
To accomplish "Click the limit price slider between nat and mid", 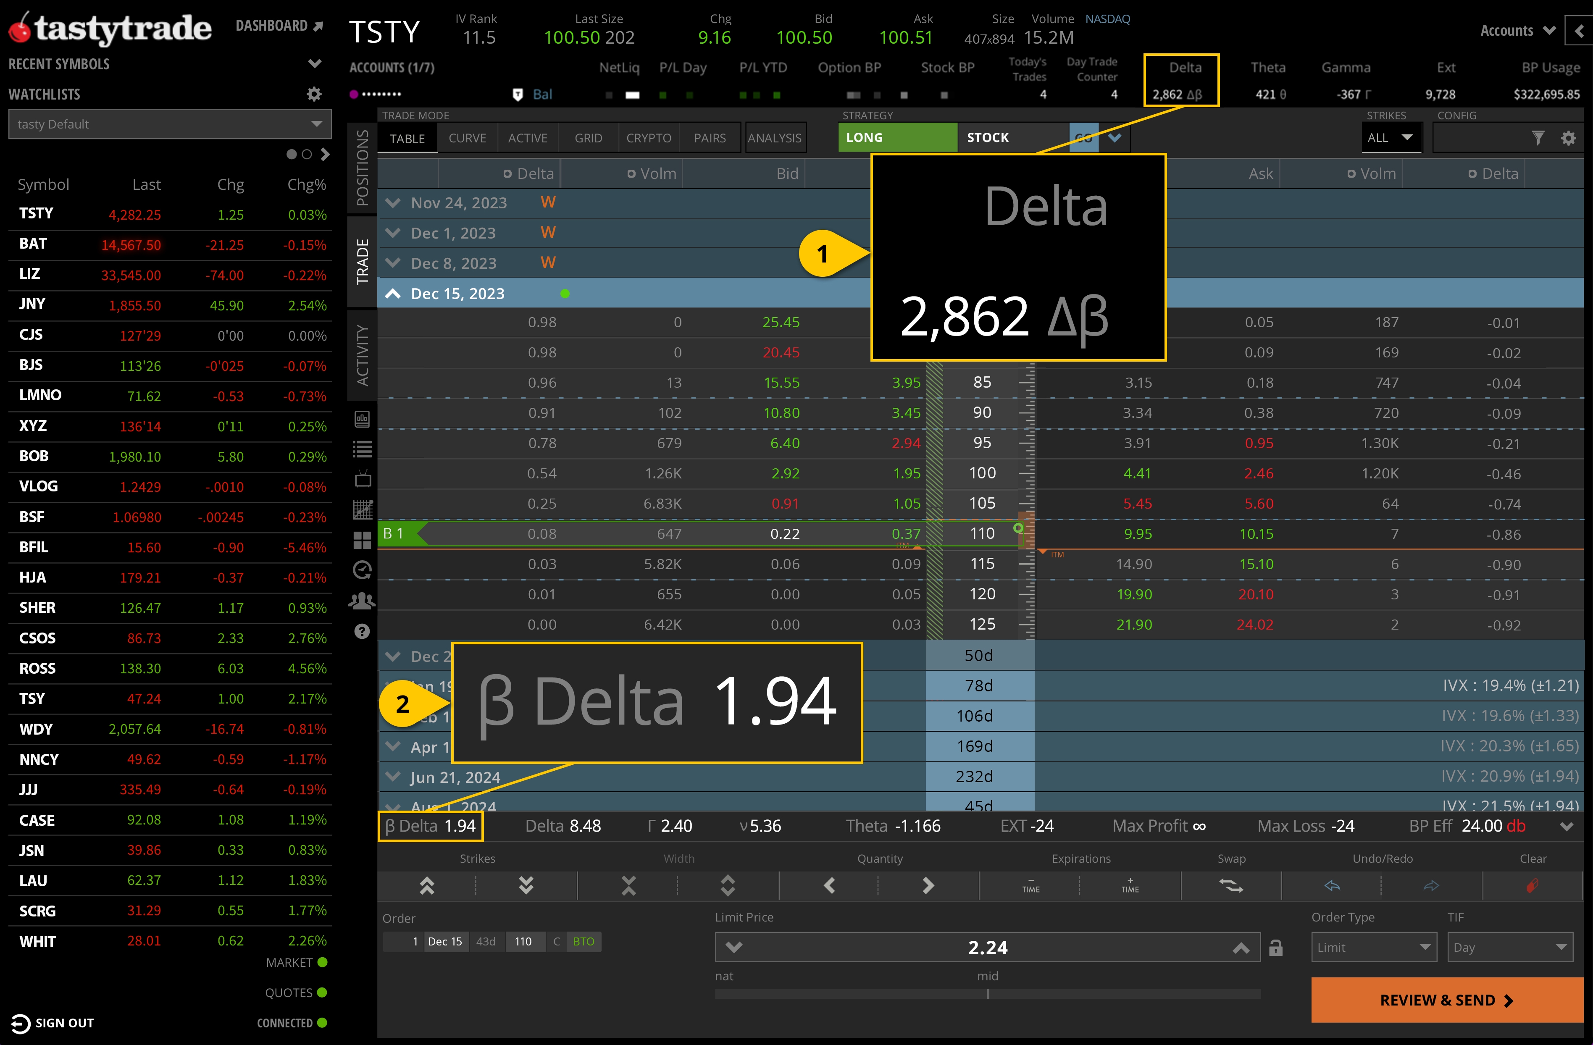I will click(988, 994).
